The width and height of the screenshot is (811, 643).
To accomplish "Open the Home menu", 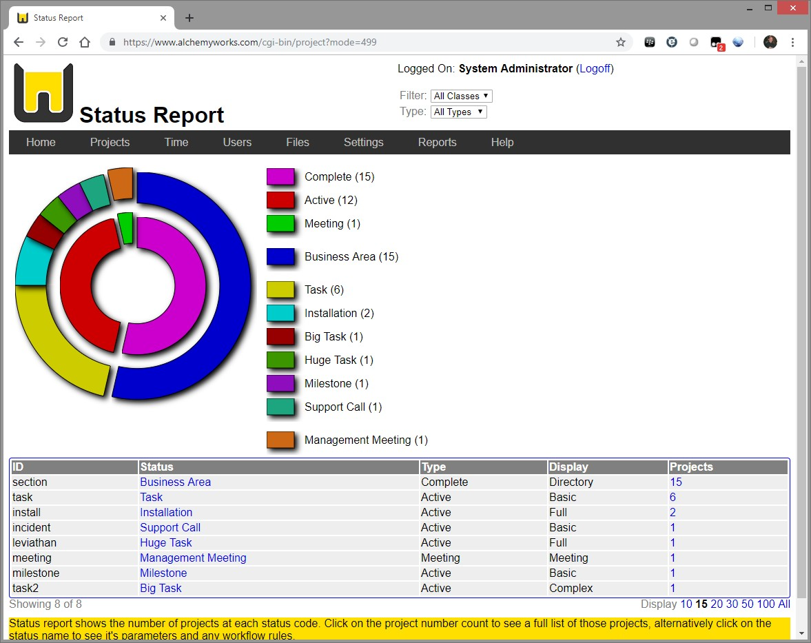I will click(x=41, y=142).
